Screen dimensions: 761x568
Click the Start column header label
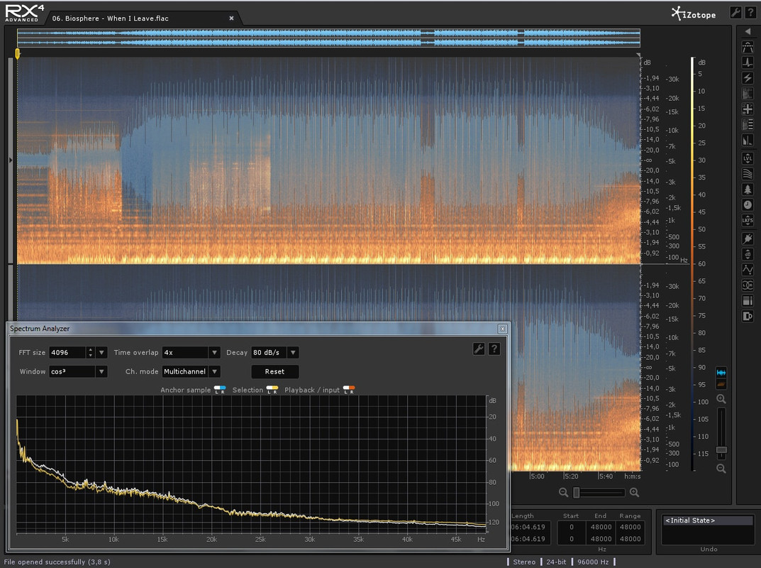(x=571, y=515)
